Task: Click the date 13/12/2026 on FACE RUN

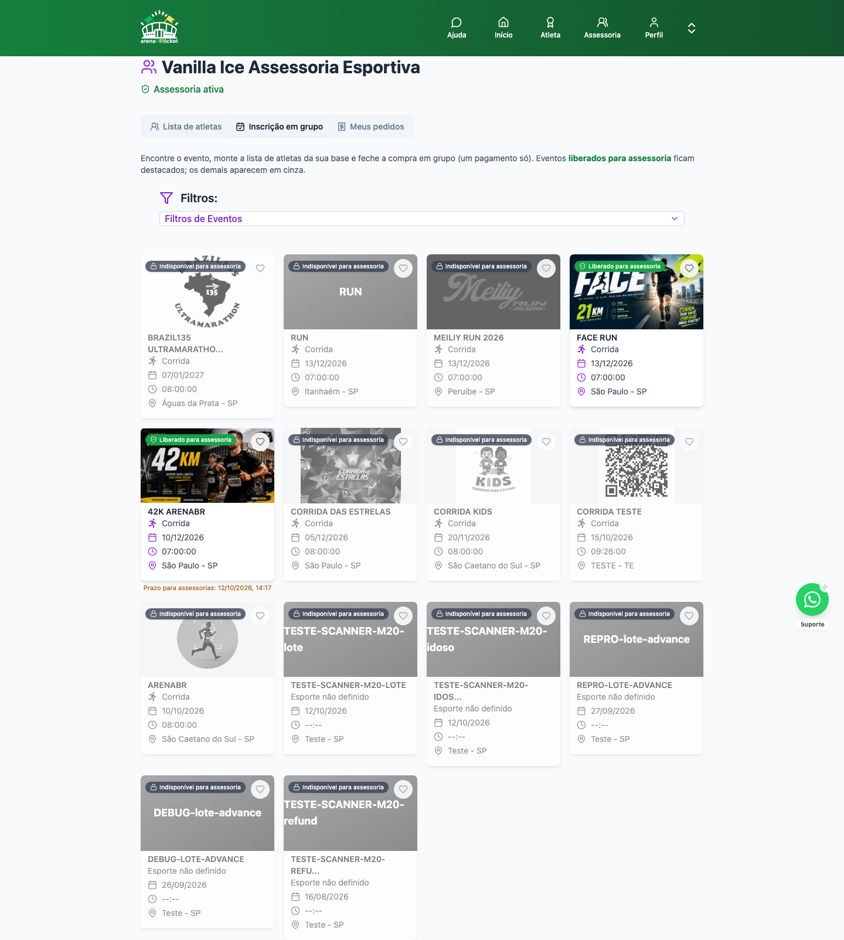Action: pos(612,363)
